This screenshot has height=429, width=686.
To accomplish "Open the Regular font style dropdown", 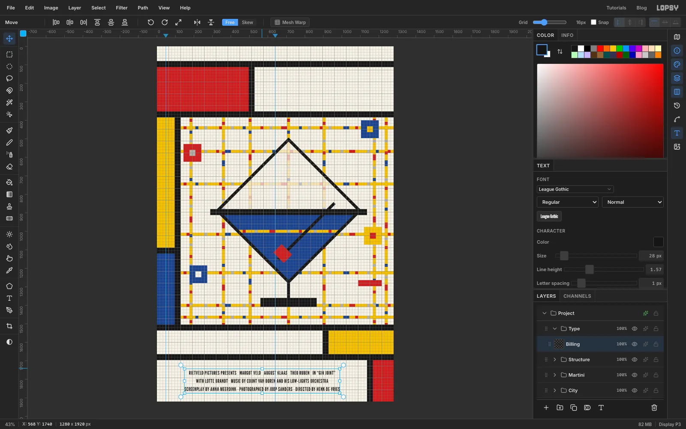I will pos(568,202).
